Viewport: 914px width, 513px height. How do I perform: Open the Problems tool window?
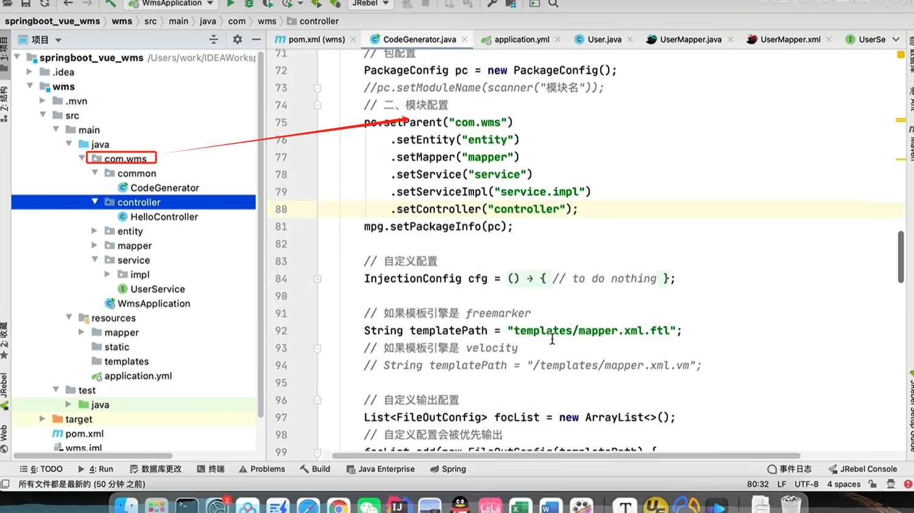pos(262,469)
